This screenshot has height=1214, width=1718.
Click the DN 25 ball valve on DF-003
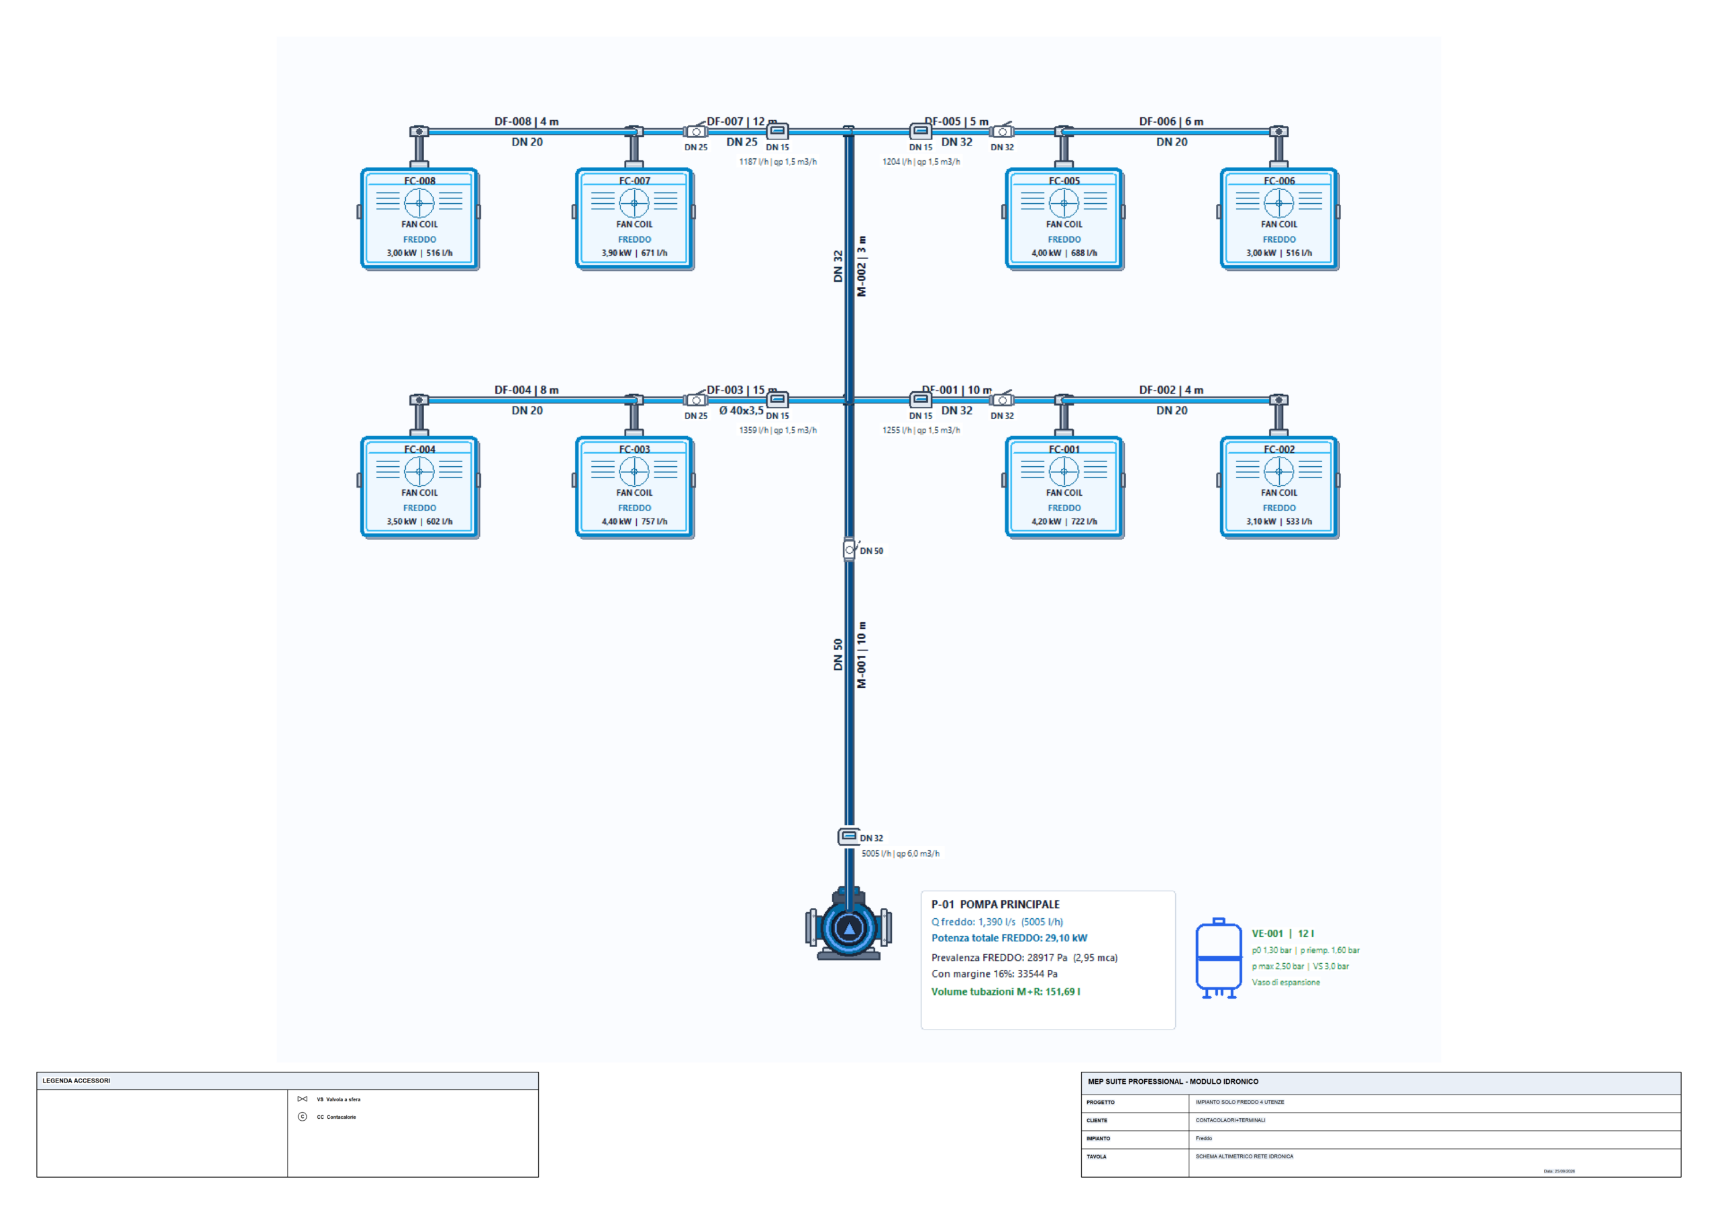click(x=696, y=398)
